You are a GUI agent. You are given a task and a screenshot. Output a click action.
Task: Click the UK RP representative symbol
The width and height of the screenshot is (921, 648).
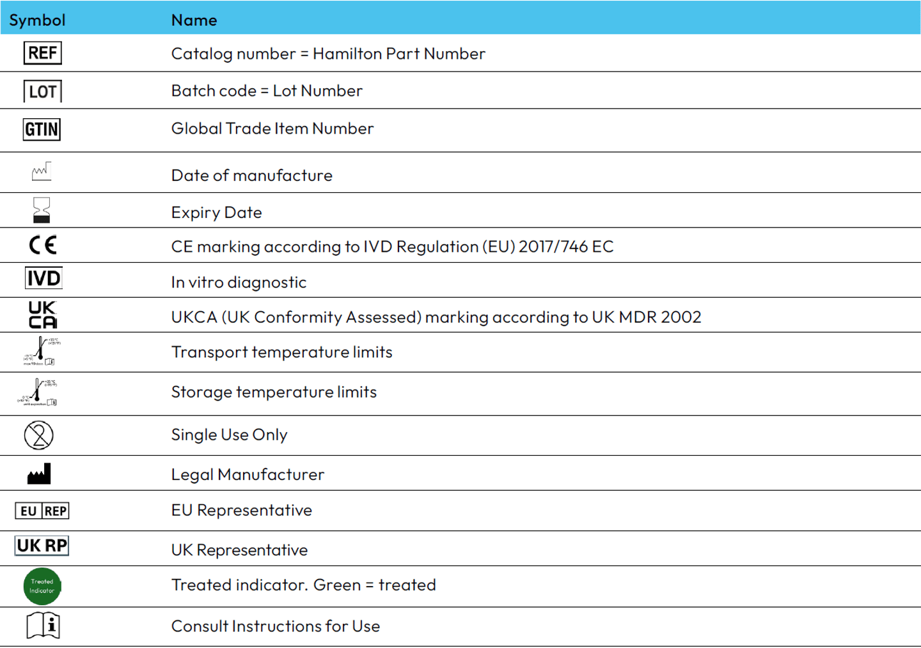point(42,546)
